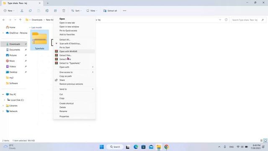The height and width of the screenshot is (151, 268).
Task: Click the Type shala Pass- tej tab
Action: pyautogui.click(x=22, y=3)
